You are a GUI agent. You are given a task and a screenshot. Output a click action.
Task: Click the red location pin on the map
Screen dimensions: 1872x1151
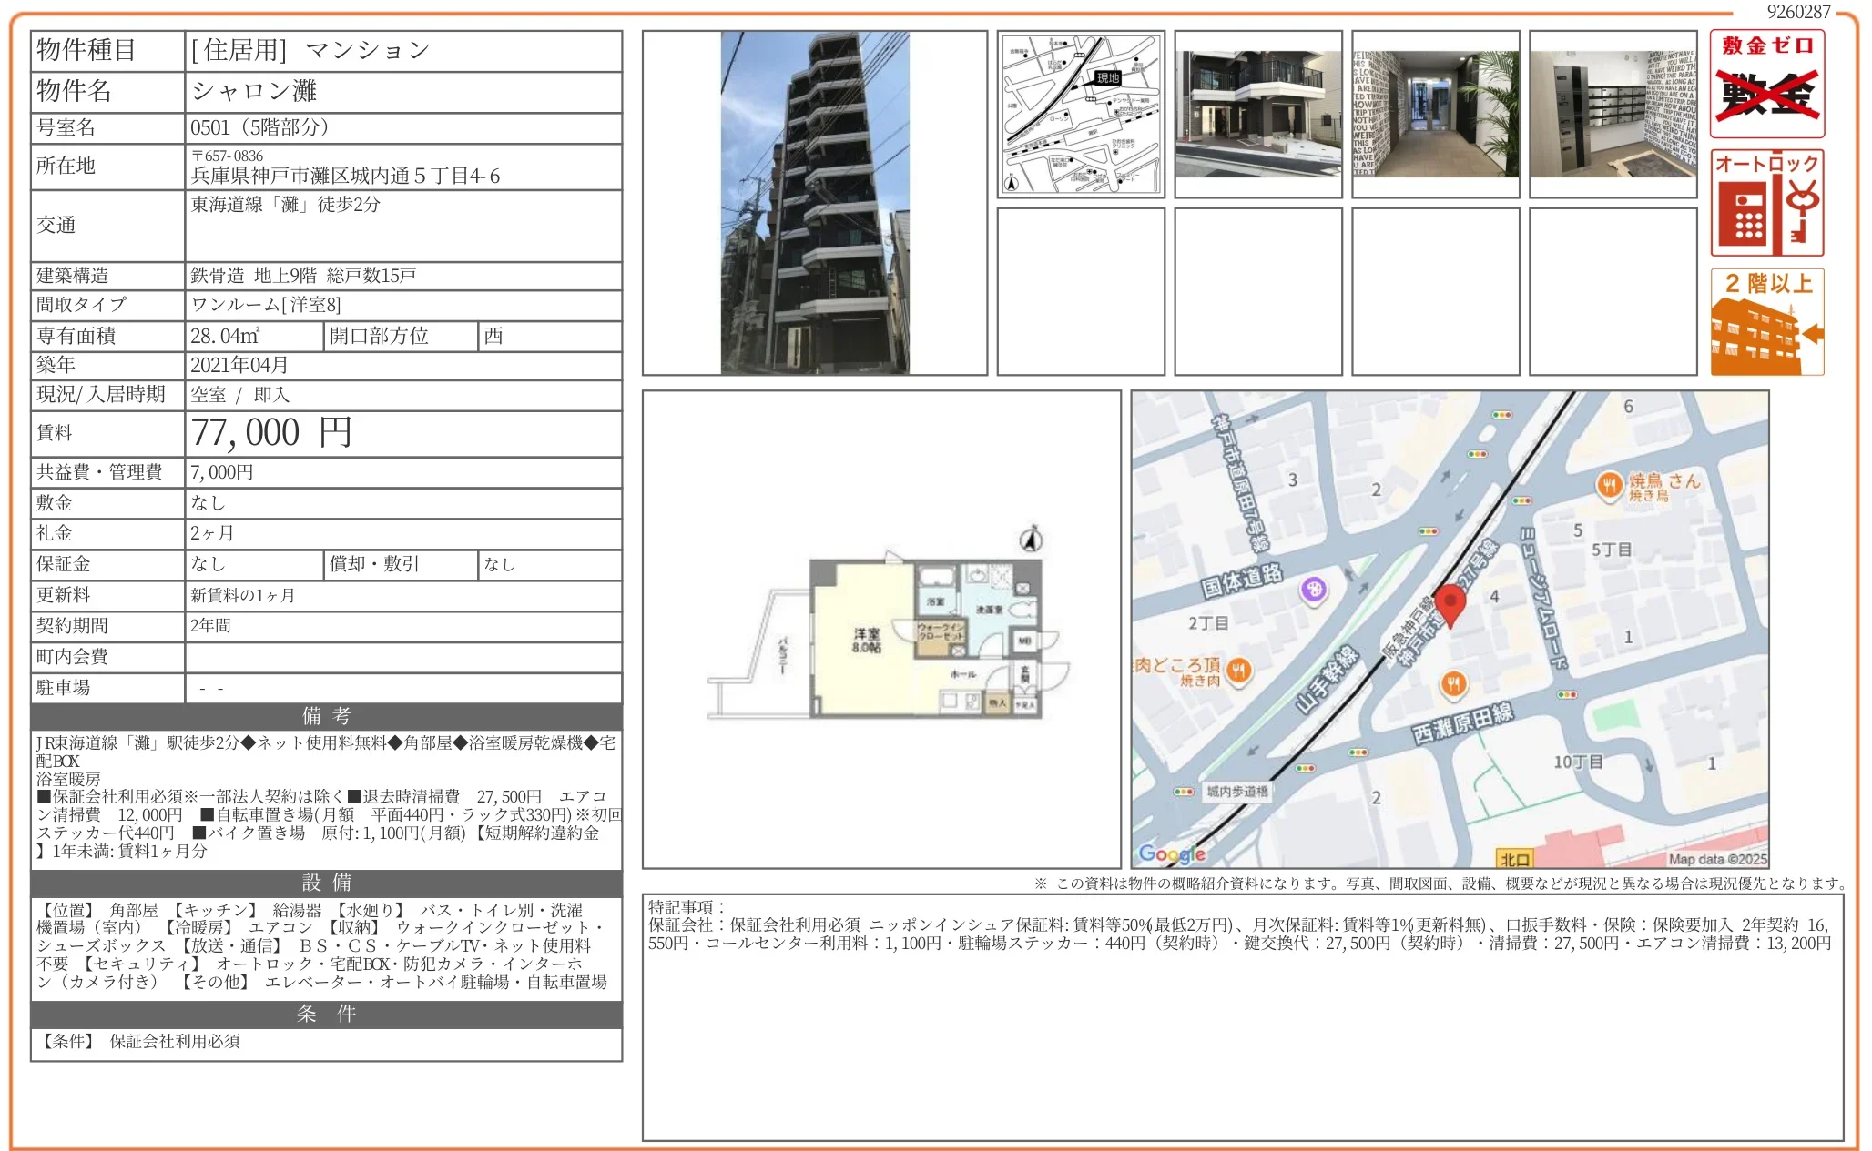click(x=1450, y=604)
